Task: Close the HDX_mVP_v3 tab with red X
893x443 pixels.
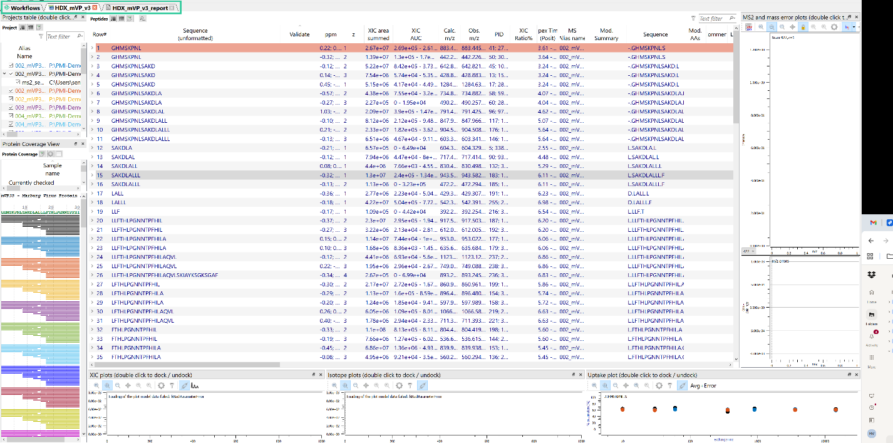Action: [x=95, y=8]
